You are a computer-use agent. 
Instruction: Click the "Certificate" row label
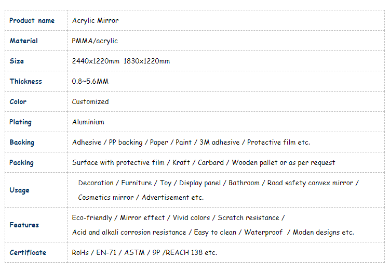(x=28, y=253)
